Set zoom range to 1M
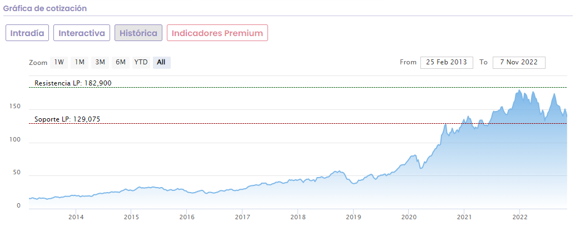Viewport: 575px width, 227px height. coord(80,62)
